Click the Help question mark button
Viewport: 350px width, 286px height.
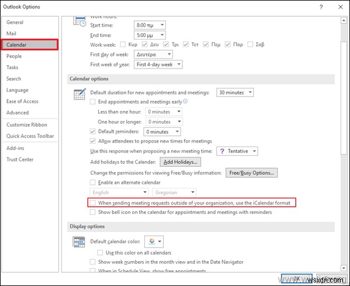point(321,7)
